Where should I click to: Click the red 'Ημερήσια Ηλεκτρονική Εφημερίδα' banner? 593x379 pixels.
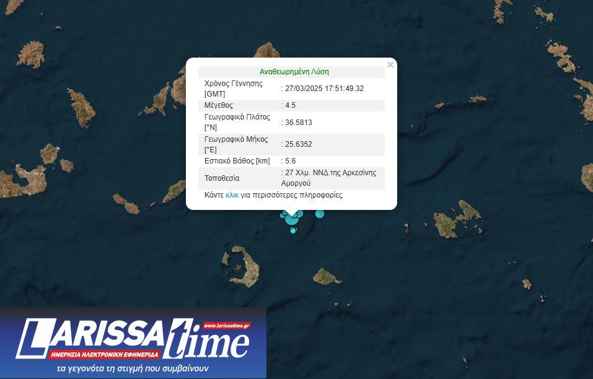(x=106, y=355)
